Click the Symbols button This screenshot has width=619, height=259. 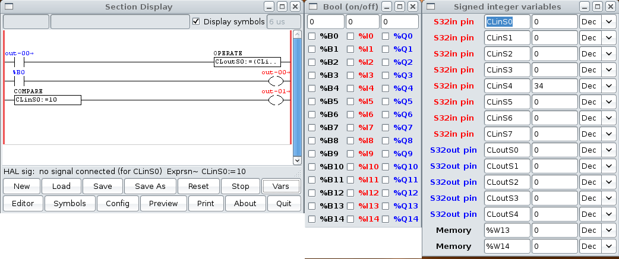70,204
